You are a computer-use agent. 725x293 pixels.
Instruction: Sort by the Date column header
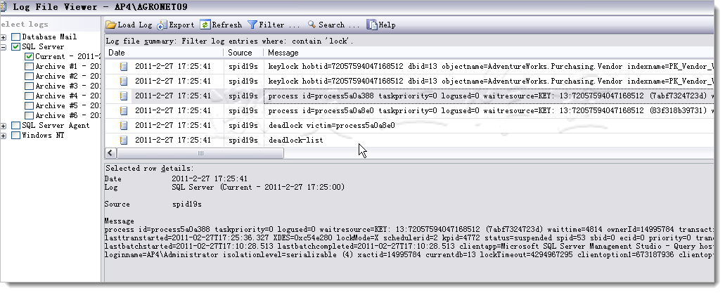[x=165, y=53]
